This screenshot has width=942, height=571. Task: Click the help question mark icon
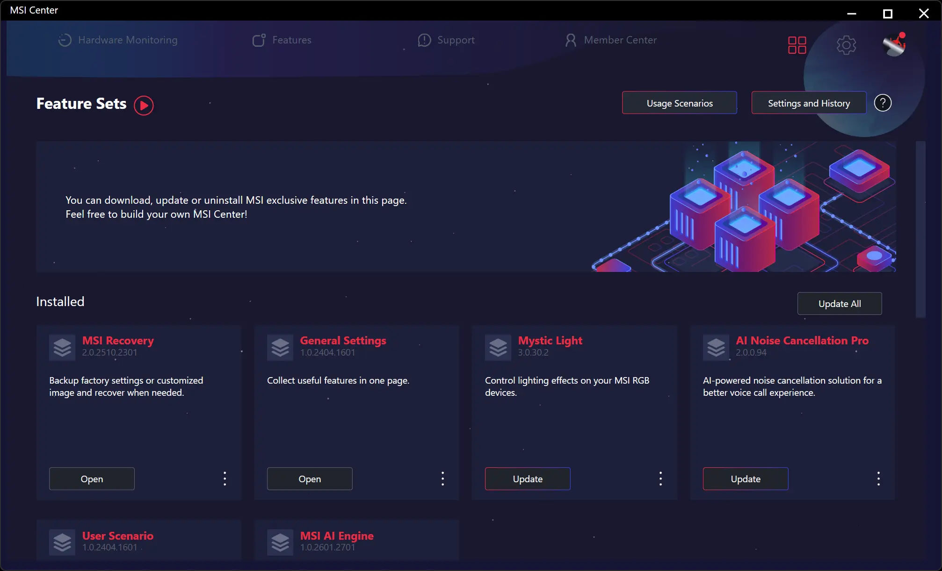(883, 103)
